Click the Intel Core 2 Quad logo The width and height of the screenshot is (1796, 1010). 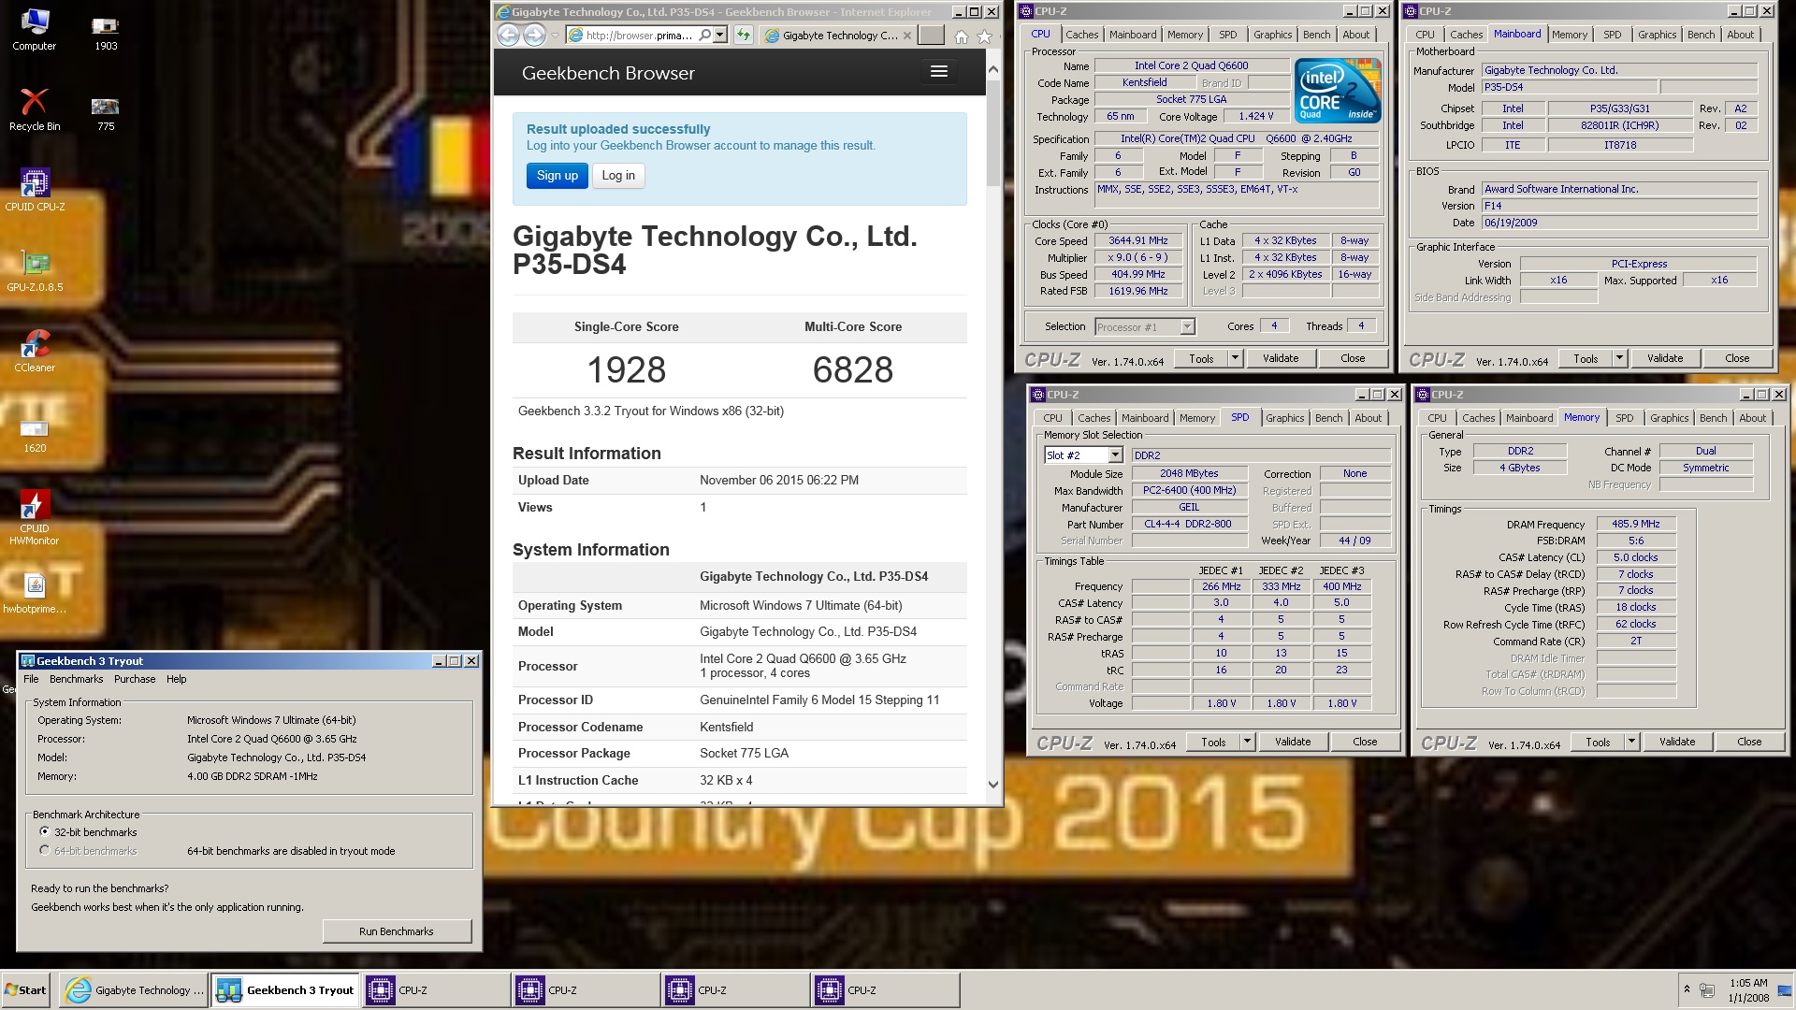[1339, 90]
